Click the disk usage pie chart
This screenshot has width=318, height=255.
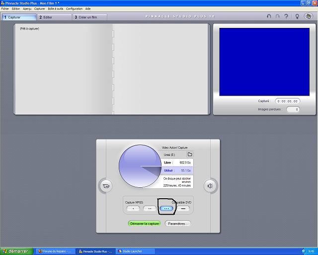click(x=140, y=166)
